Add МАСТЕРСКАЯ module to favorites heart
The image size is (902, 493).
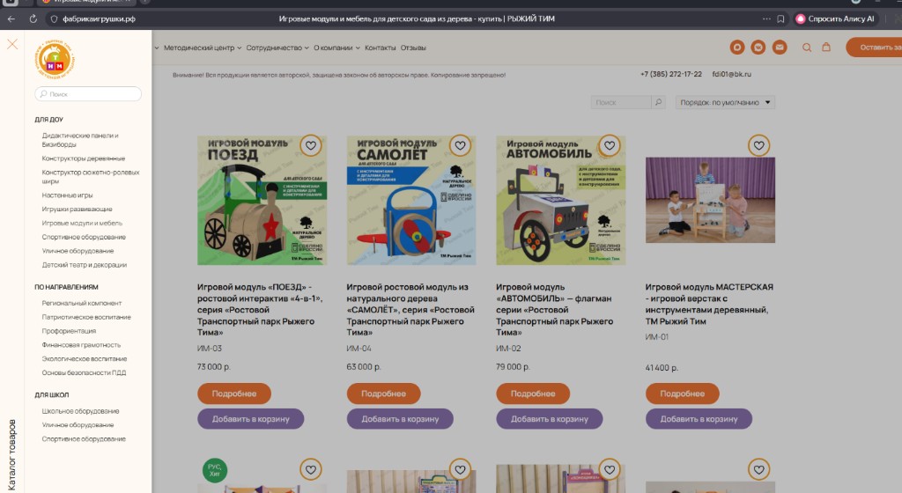click(x=758, y=145)
